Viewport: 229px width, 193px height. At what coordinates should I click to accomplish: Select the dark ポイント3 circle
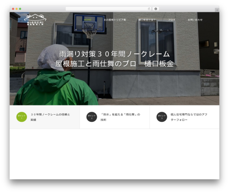(162, 117)
